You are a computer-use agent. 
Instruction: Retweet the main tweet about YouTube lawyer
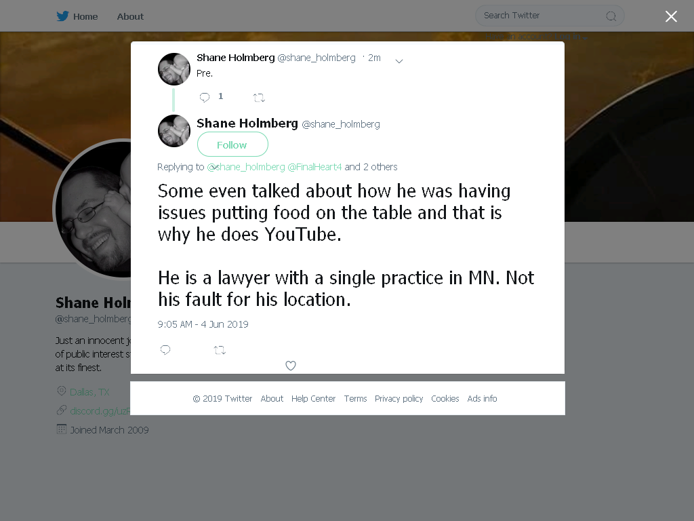220,350
